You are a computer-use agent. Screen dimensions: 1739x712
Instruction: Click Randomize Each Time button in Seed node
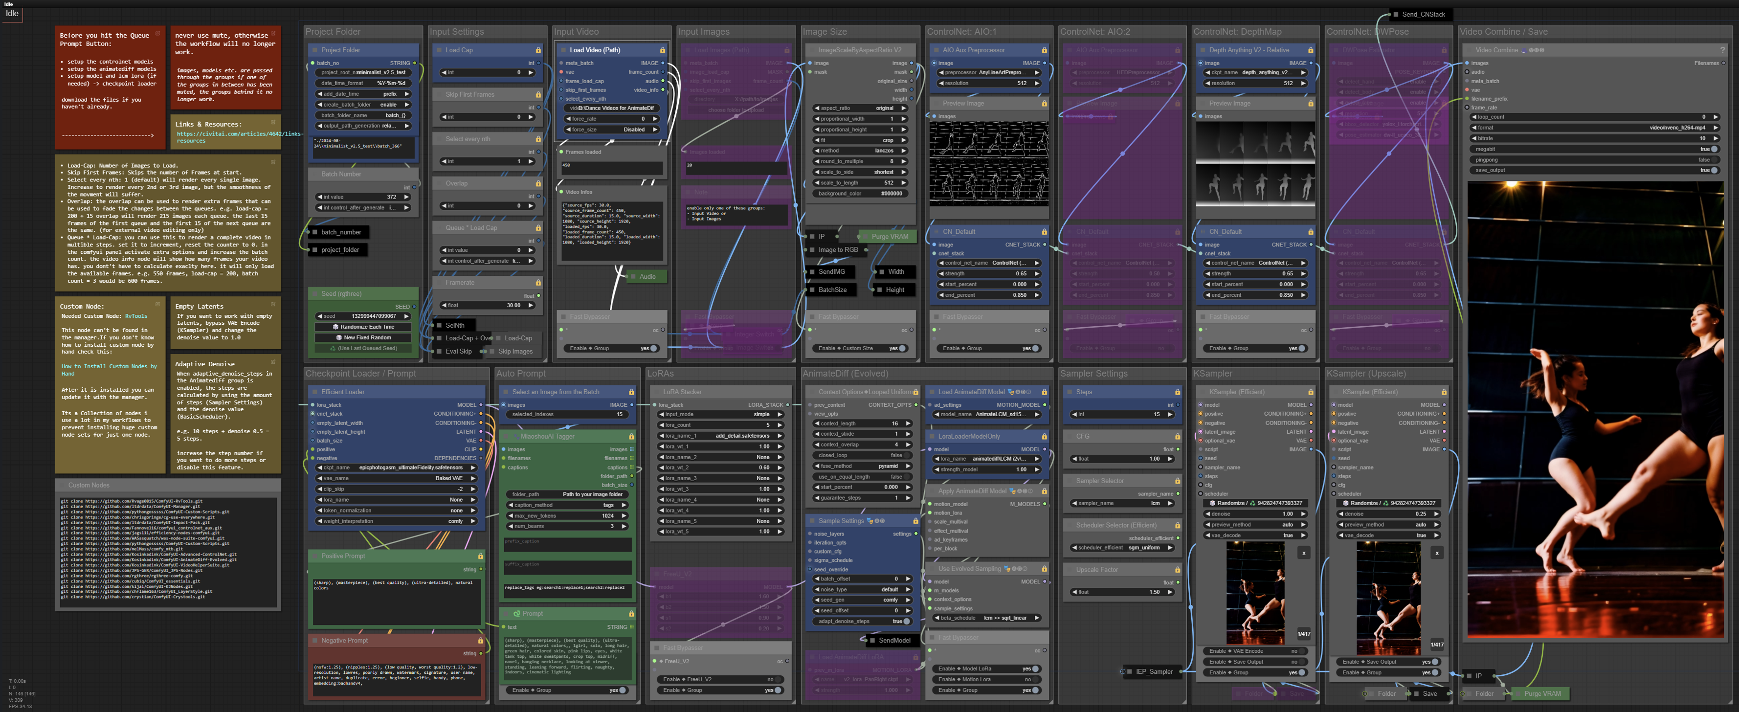(364, 327)
